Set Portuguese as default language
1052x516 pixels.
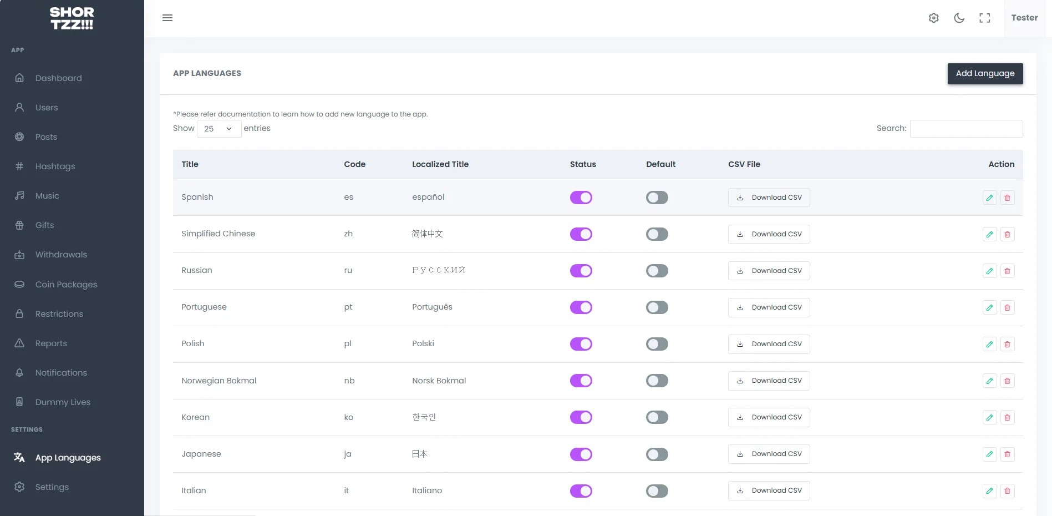click(657, 307)
